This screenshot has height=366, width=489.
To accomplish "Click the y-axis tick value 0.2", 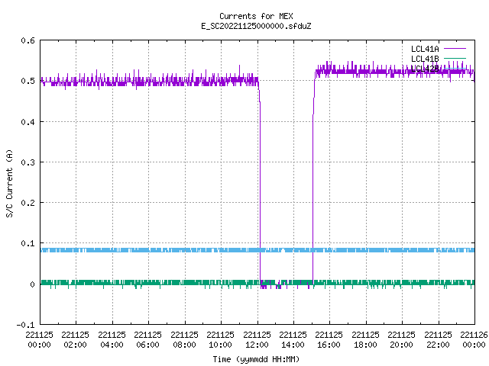I will coord(28,203).
